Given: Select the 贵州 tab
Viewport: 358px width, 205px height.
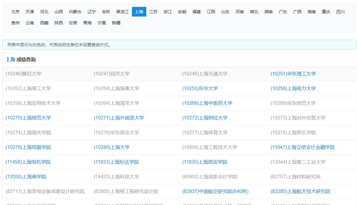Looking at the screenshot, I should pyautogui.click(x=15, y=23).
